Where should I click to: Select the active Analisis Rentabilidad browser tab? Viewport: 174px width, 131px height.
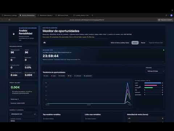(x=27, y=15)
